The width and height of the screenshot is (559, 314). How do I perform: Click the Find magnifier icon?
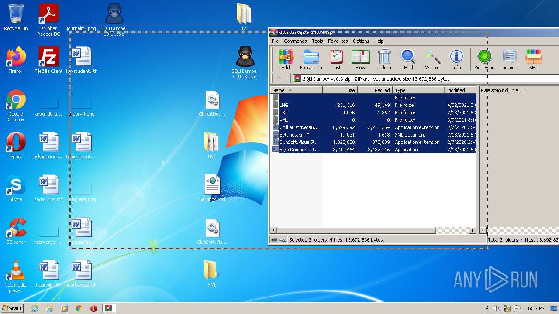pos(408,60)
